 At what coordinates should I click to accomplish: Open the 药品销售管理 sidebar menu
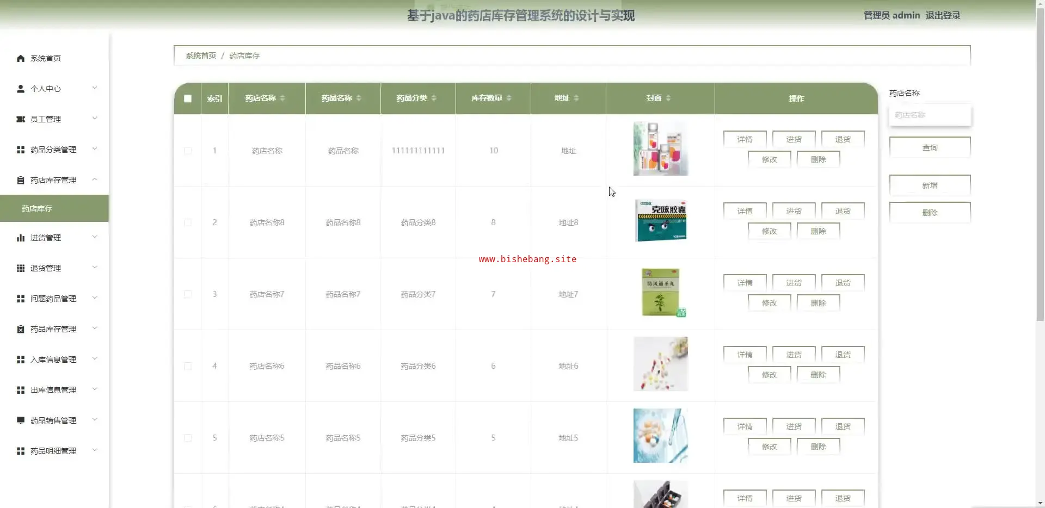pyautogui.click(x=54, y=420)
